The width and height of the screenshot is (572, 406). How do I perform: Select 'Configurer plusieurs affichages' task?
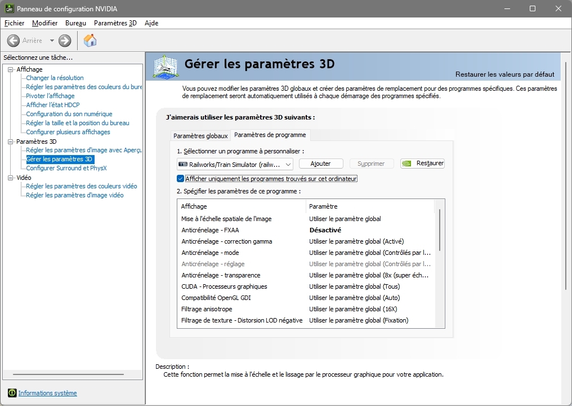tap(68, 132)
